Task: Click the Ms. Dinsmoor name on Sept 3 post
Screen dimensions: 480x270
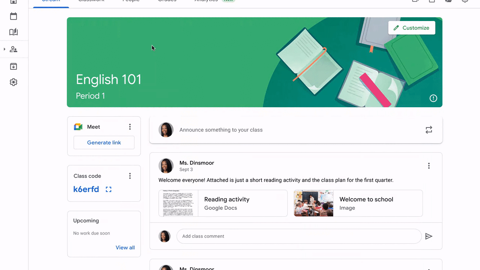Action: click(197, 163)
